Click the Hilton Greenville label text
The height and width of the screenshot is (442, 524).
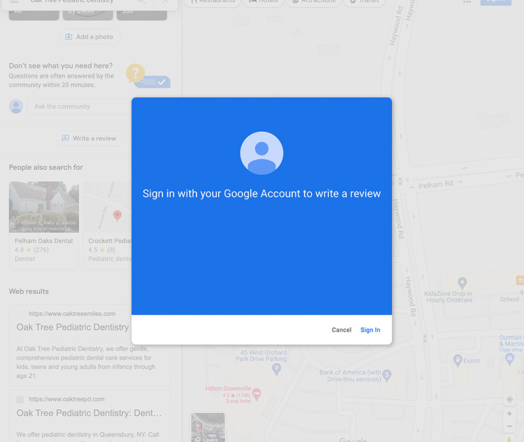coord(228,388)
